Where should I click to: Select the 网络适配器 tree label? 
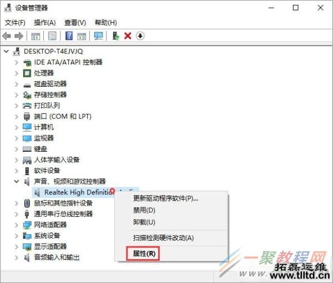click(51, 225)
